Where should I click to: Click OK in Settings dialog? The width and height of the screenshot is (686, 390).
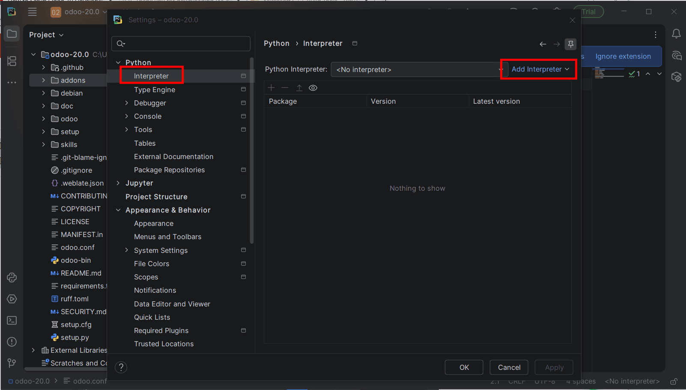tap(464, 367)
